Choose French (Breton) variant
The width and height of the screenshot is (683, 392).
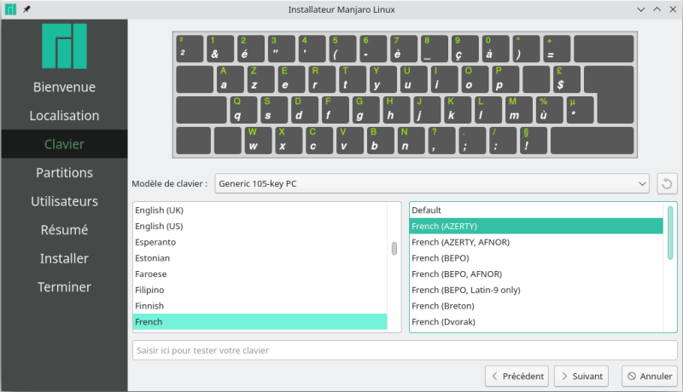point(537,306)
